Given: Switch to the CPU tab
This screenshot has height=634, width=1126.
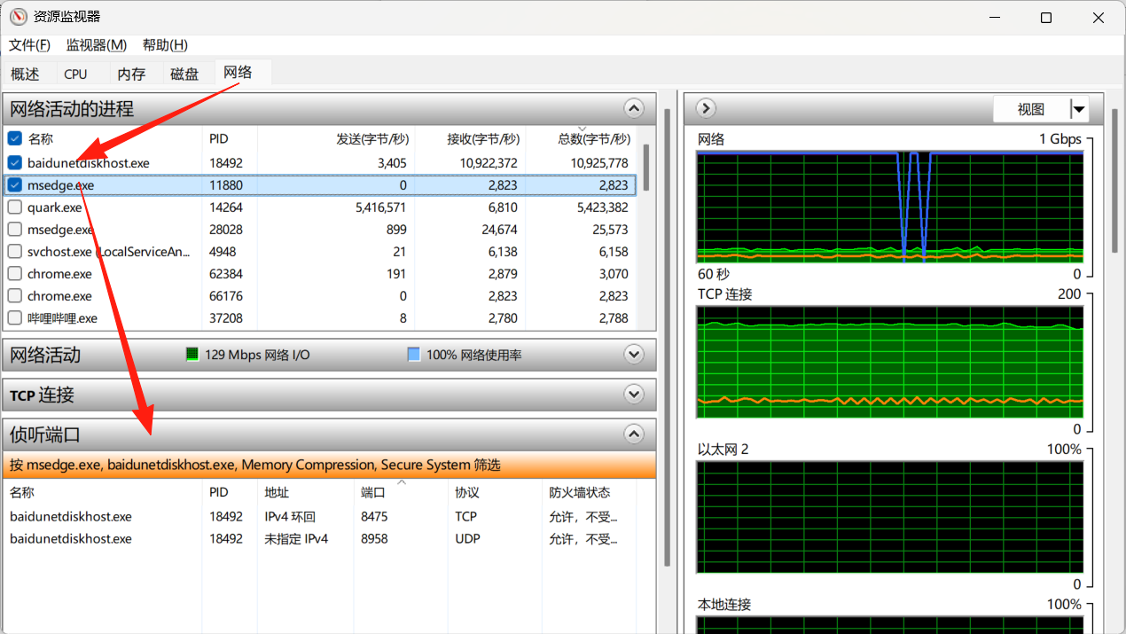Looking at the screenshot, I should [76, 74].
